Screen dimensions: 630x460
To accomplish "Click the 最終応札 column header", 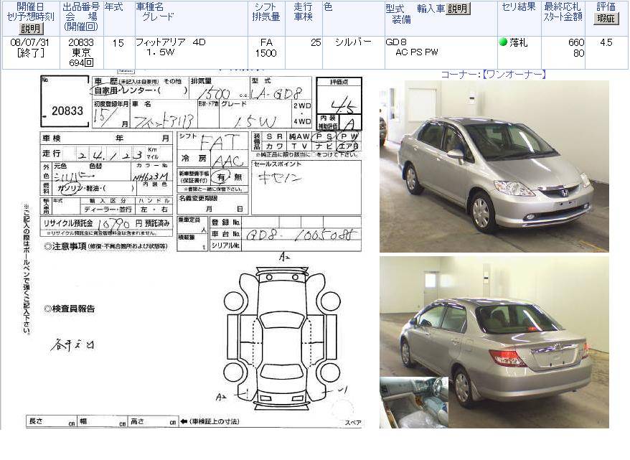I will 563,7.
